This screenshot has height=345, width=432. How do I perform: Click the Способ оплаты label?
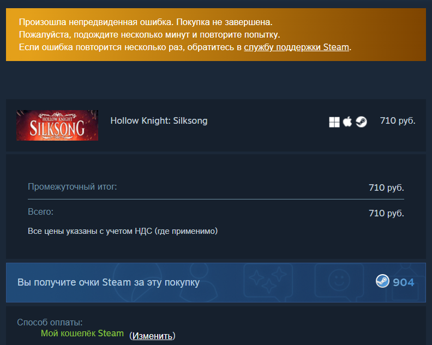50,322
